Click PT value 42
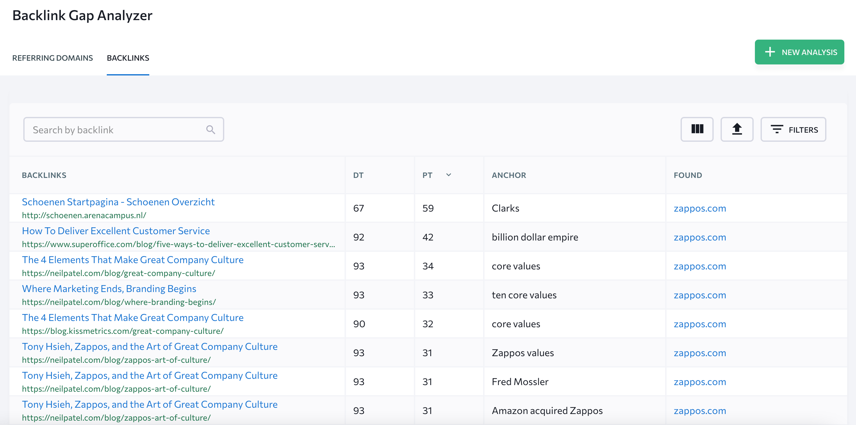 click(428, 237)
